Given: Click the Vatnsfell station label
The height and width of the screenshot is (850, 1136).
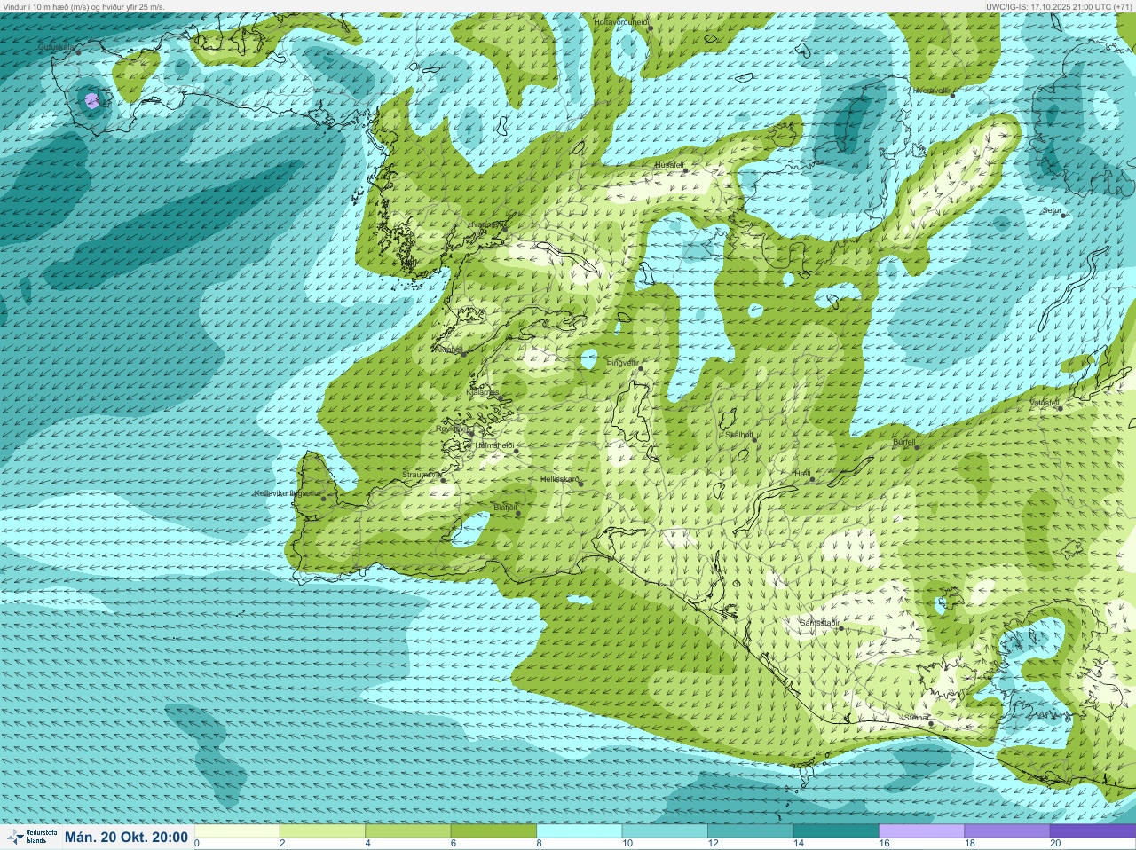Looking at the screenshot, I should tap(1045, 403).
